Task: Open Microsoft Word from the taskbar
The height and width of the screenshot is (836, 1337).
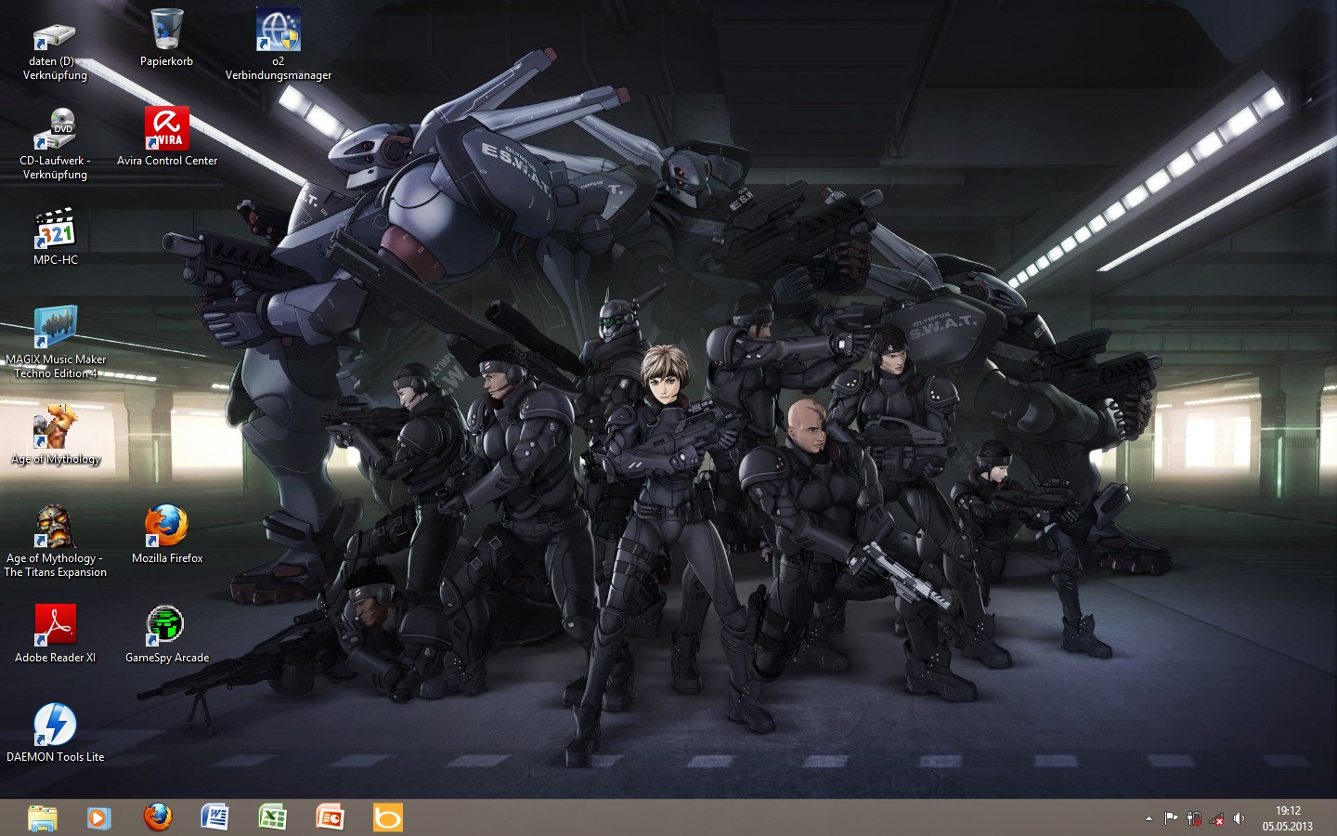Action: [x=214, y=817]
